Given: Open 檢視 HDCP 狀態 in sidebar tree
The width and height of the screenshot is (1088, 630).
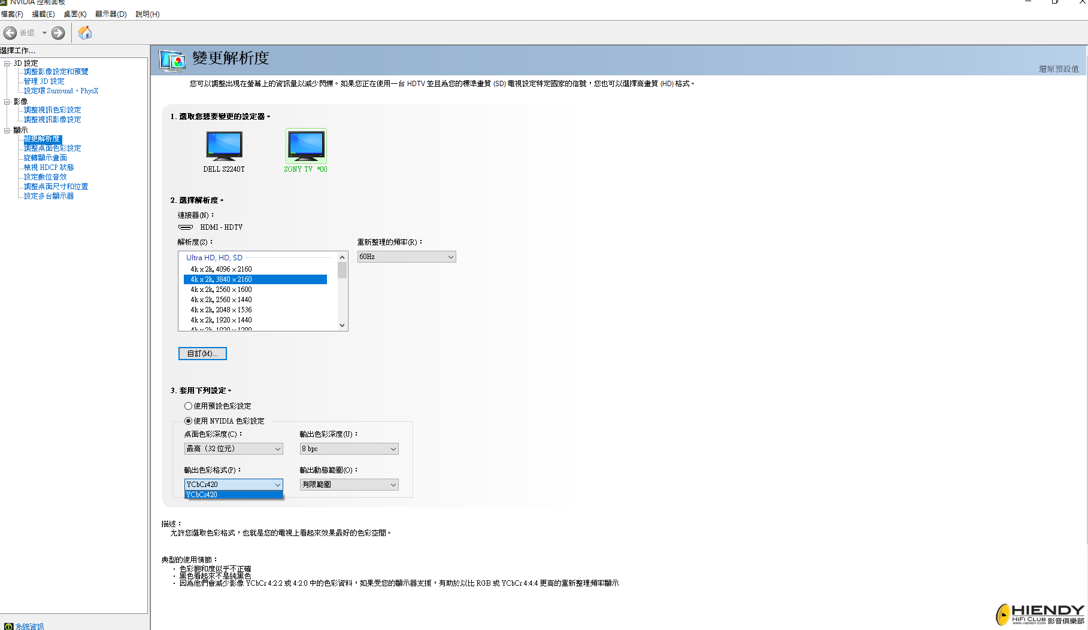Looking at the screenshot, I should [x=49, y=168].
